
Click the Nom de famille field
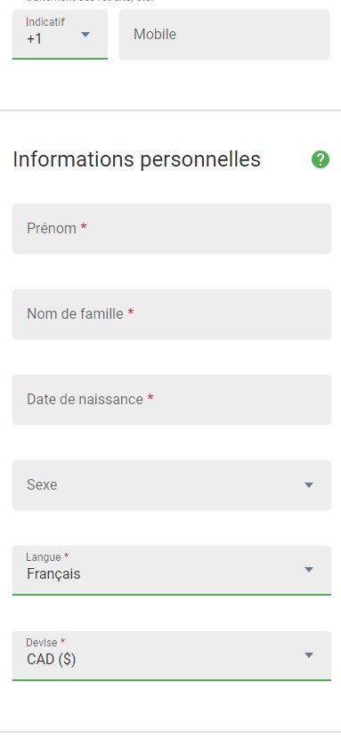[x=172, y=314]
